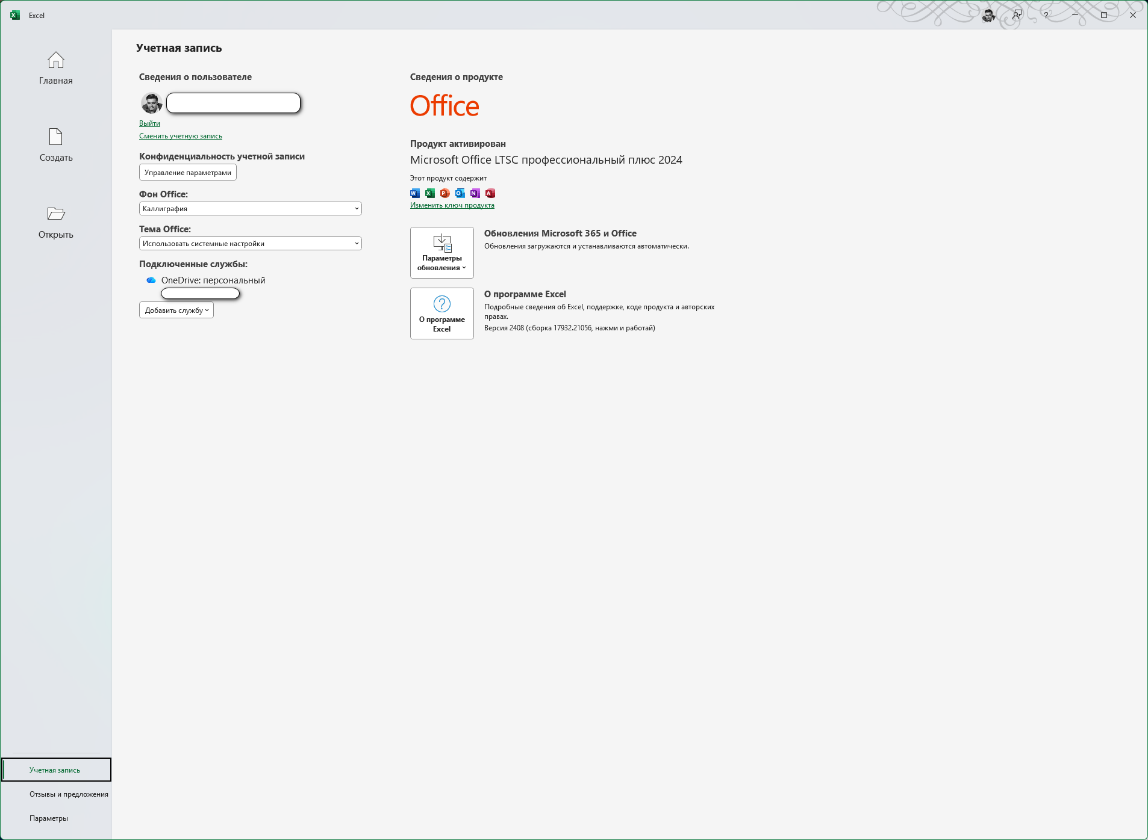Open the feedback icon in title bar

[x=1017, y=15]
